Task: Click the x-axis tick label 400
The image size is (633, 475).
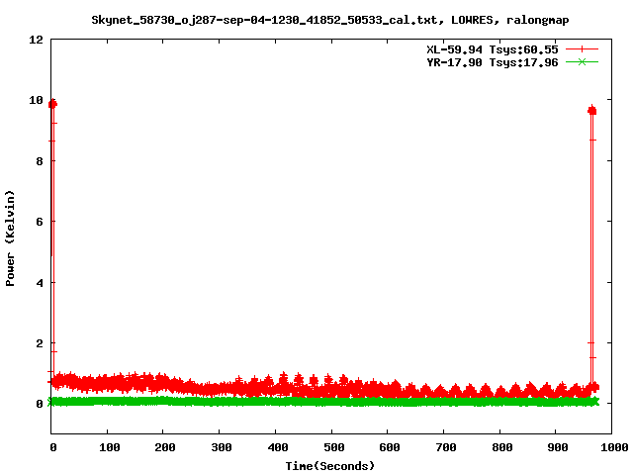Action: [x=278, y=447]
